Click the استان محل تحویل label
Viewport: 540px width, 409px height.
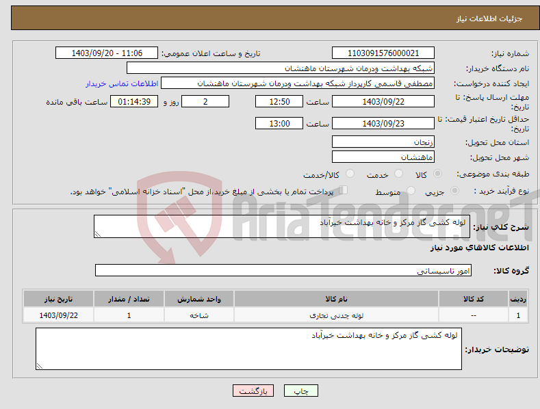click(497, 142)
